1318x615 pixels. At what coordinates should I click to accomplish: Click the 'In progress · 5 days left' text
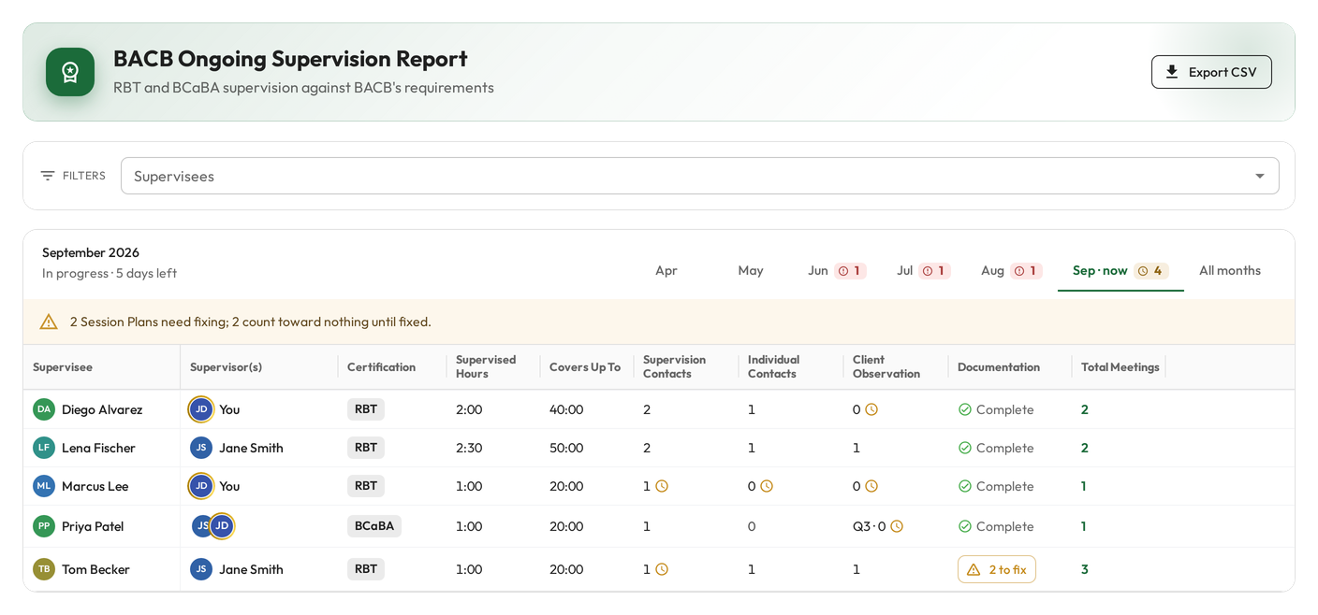(x=110, y=273)
